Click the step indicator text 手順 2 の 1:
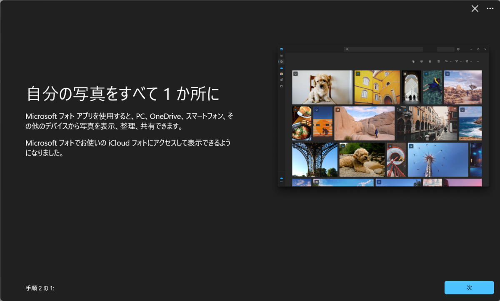Viewport: 500px width, 301px height. point(40,288)
